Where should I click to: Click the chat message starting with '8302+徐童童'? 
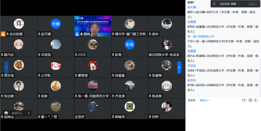[223, 29]
